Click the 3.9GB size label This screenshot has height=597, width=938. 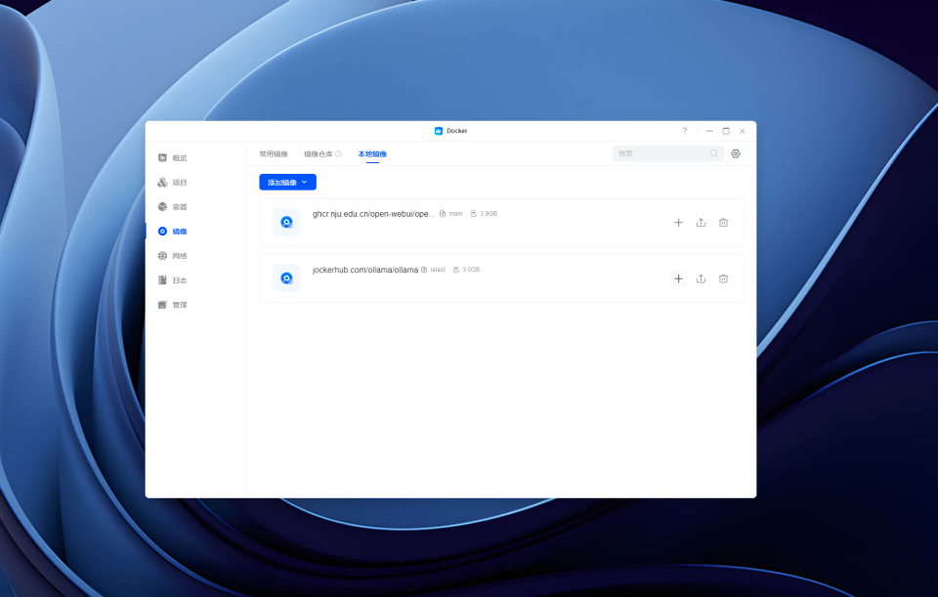489,214
